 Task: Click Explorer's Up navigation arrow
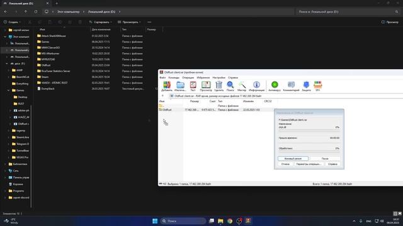(x=26, y=12)
